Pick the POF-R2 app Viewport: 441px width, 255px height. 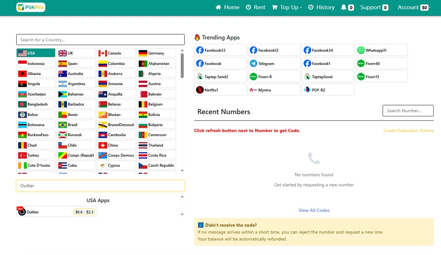pos(328,90)
